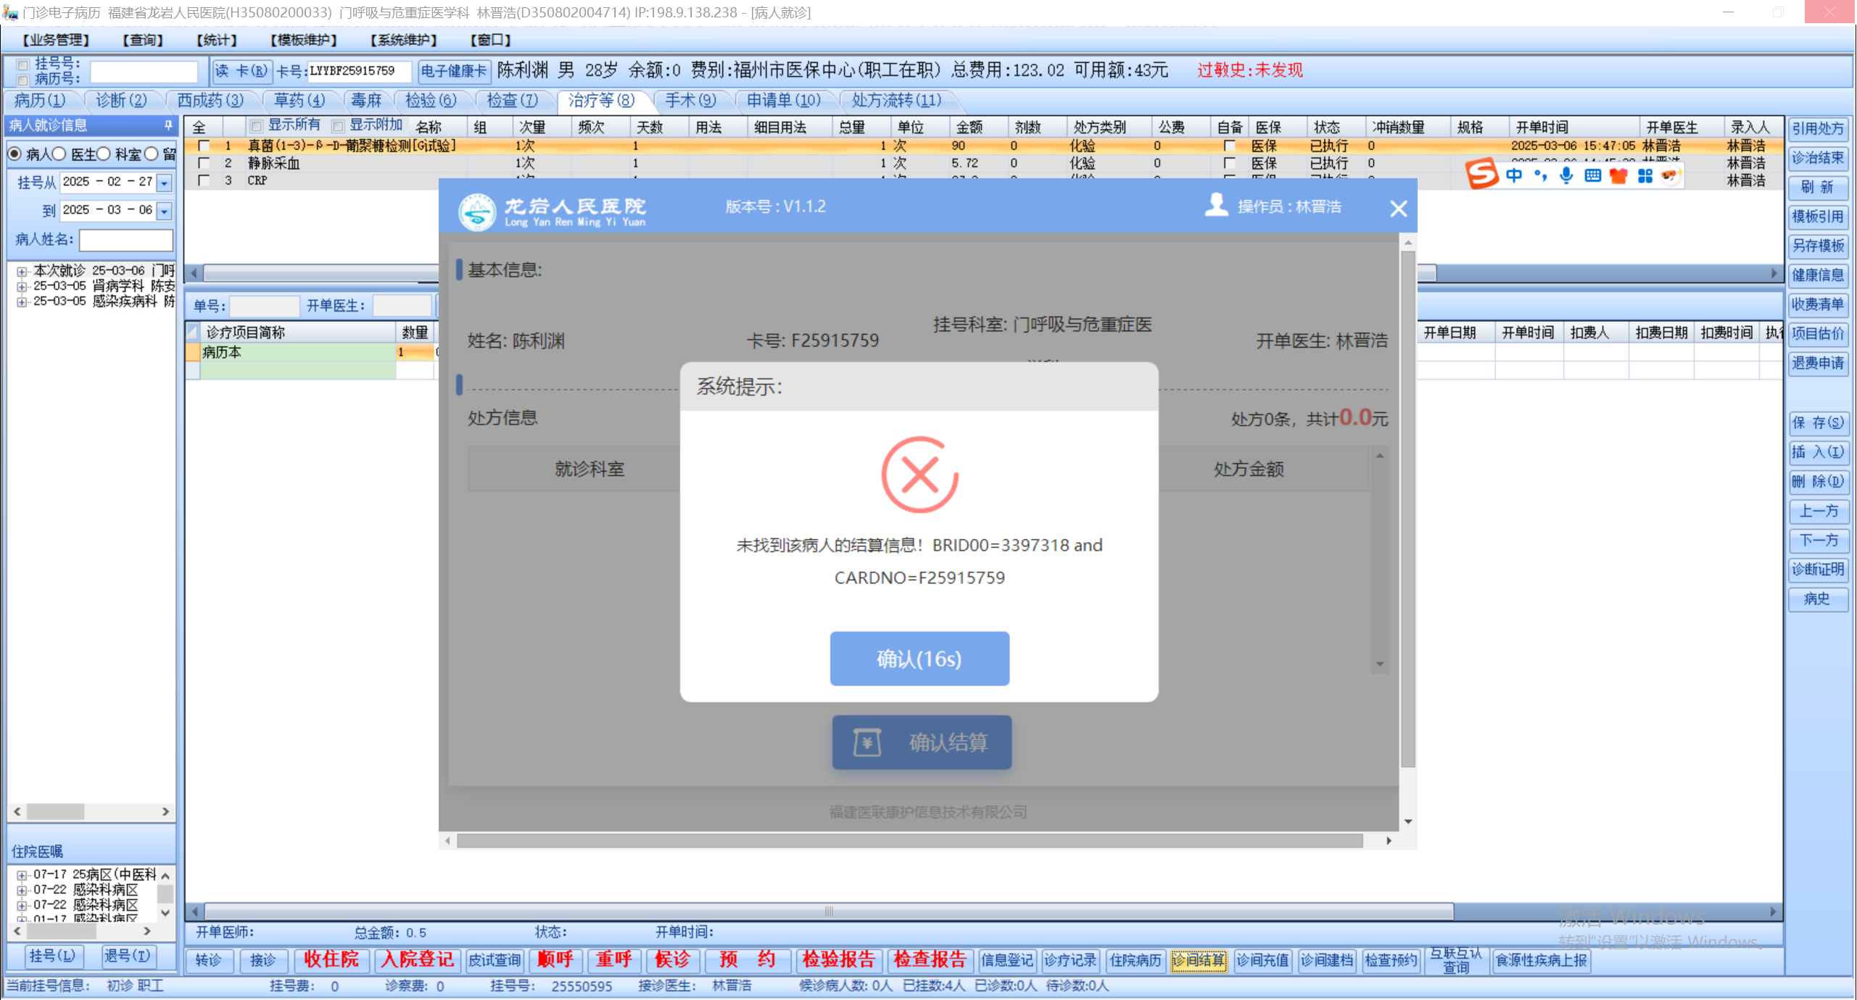Click the Sogou voice input microphone
Viewport: 1857px width, 1000px height.
coord(1566,175)
